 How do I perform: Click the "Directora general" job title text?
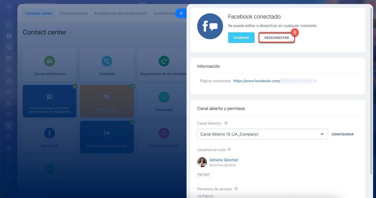[222, 165]
